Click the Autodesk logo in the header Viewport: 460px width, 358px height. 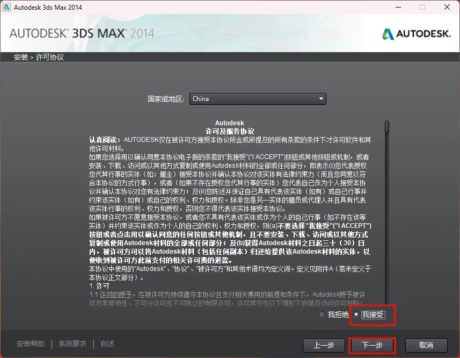pyautogui.click(x=417, y=34)
